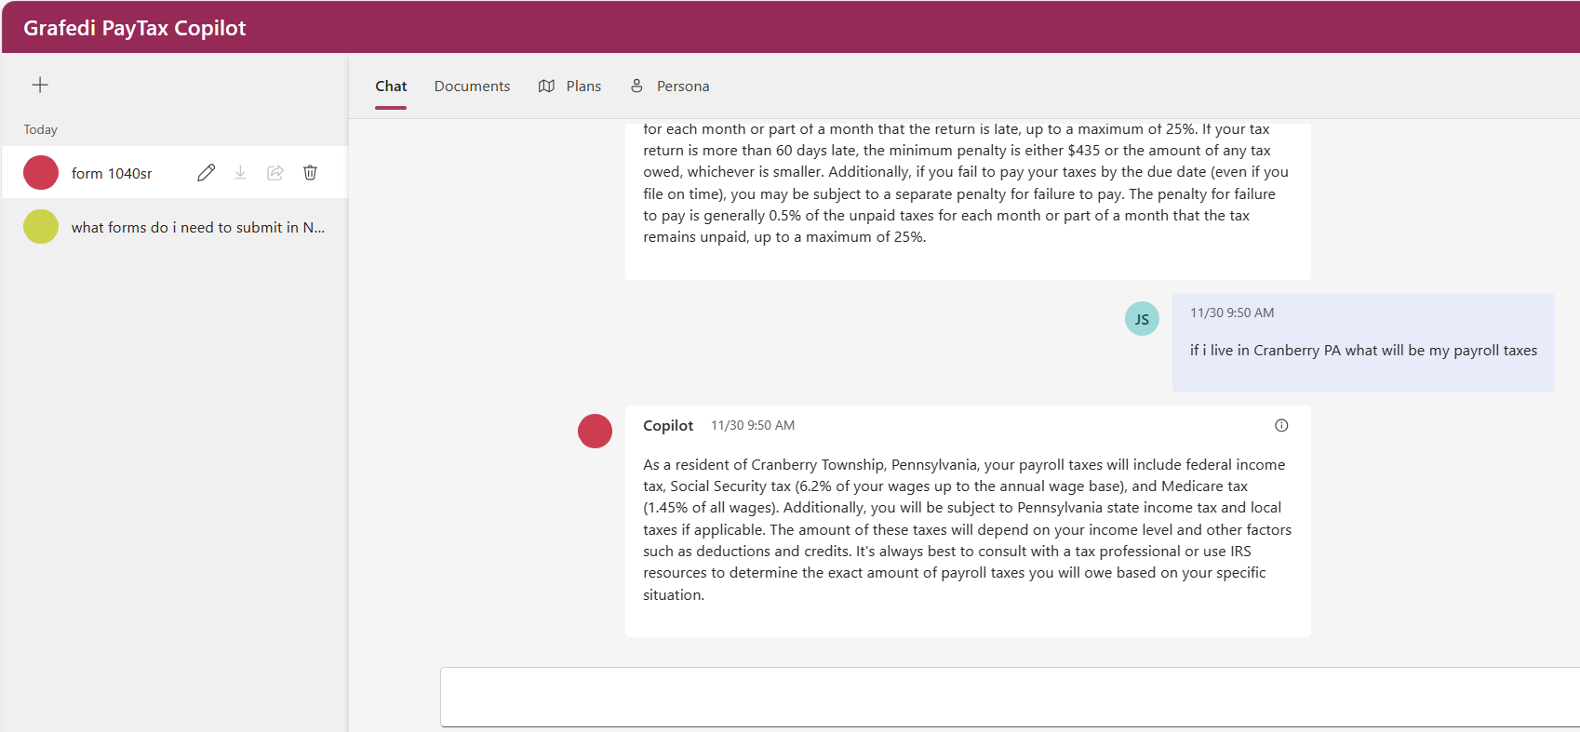
Task: Open the Plans tab label
Action: 583,86
